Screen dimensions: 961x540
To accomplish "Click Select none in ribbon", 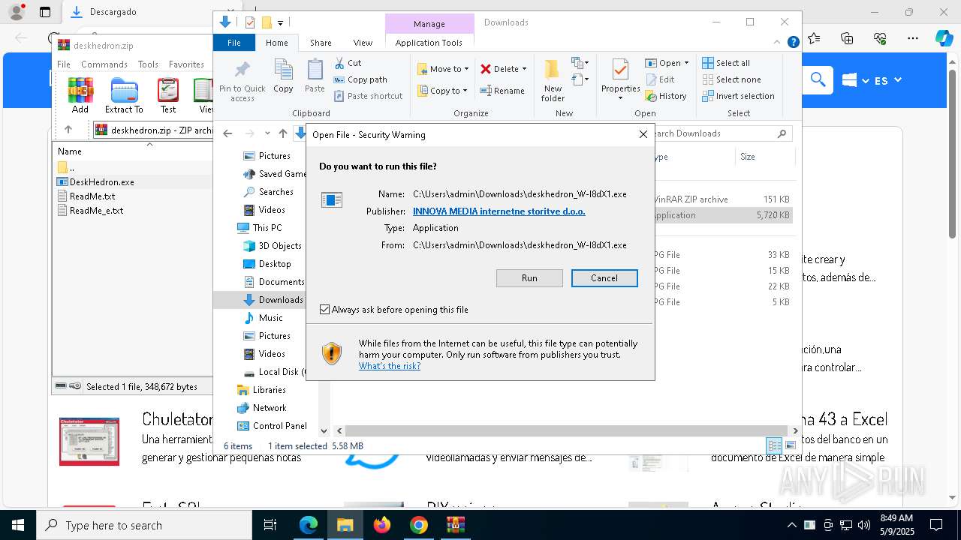I will pos(731,79).
